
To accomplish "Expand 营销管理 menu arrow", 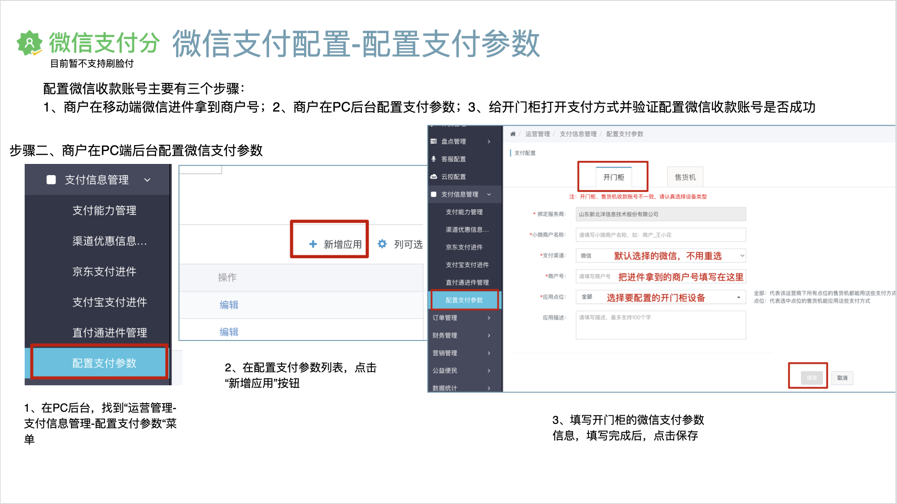I will coord(489,353).
